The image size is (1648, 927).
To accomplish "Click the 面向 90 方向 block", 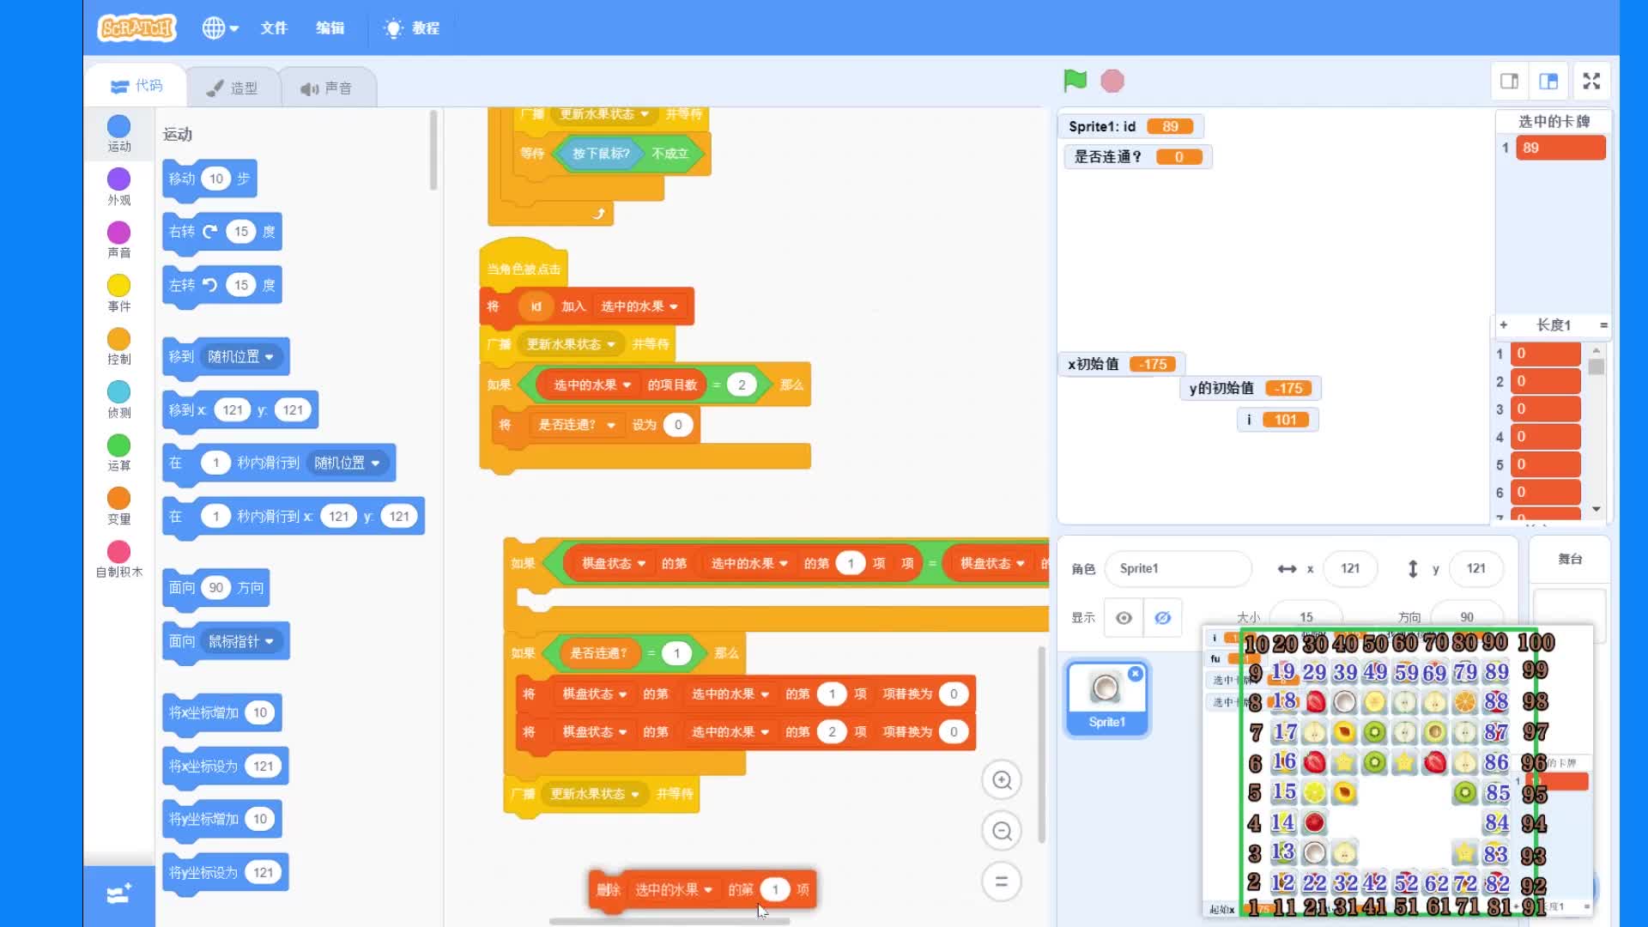I will pos(215,588).
